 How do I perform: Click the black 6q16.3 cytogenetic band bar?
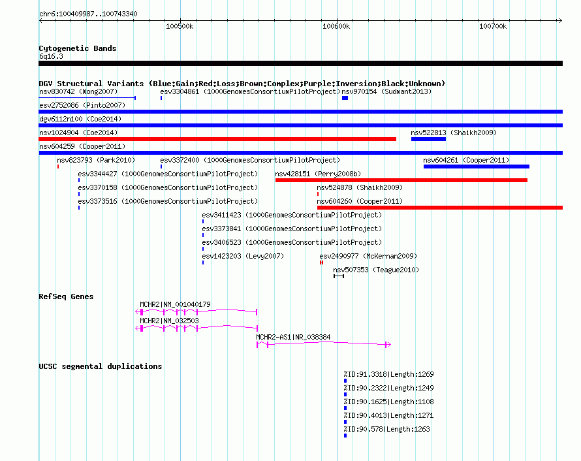coord(300,63)
